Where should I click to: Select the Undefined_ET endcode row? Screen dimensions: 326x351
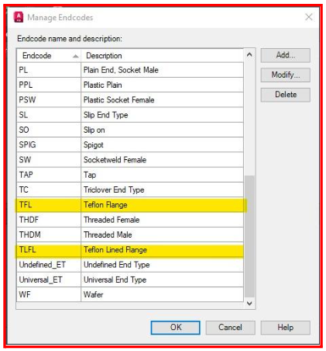(130, 265)
